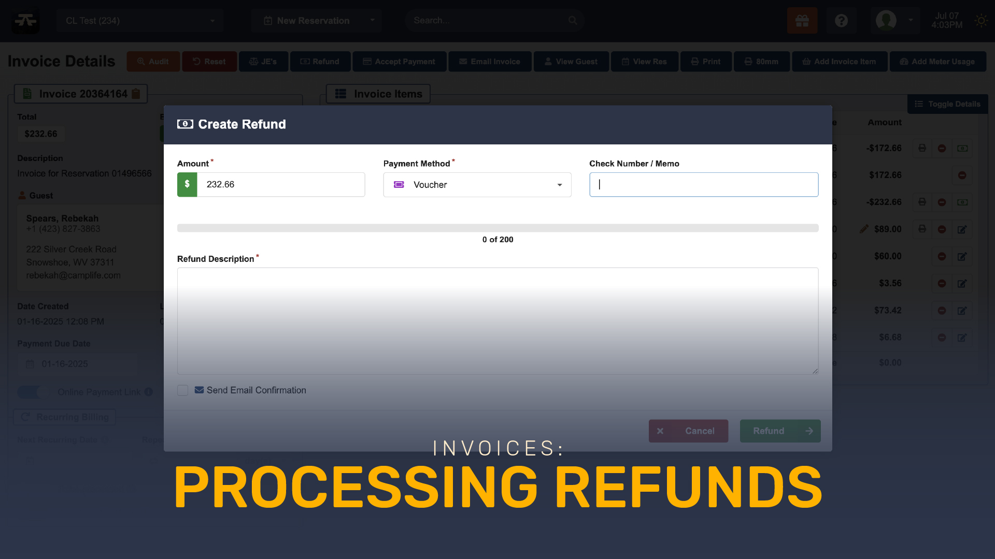Click Accept Payment in the toolbar
The width and height of the screenshot is (995, 559).
[x=399, y=61]
